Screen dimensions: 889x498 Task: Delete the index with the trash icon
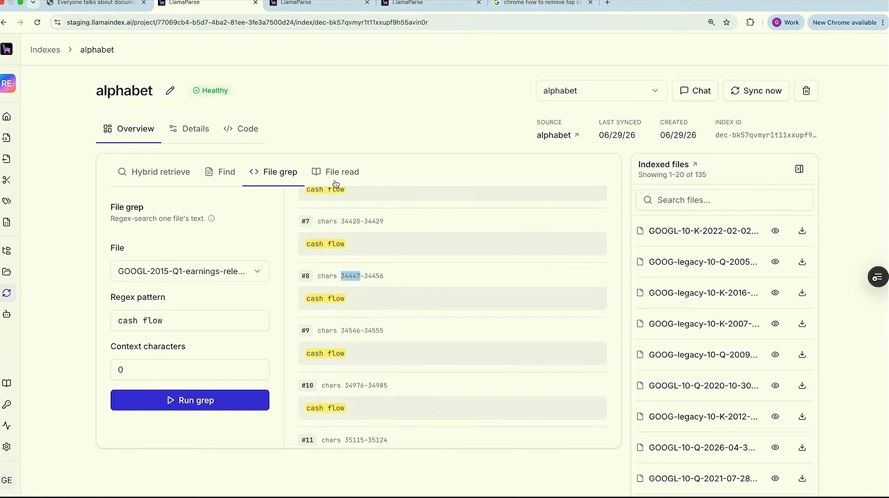click(806, 91)
